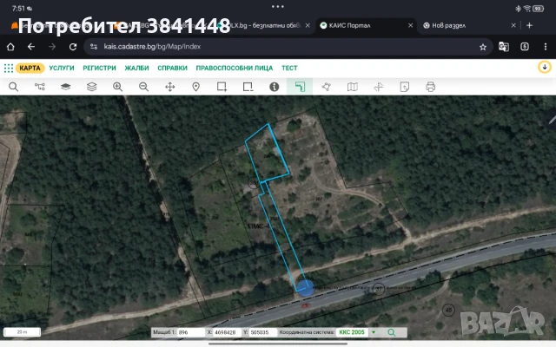Print the map with printer icon

point(431,87)
